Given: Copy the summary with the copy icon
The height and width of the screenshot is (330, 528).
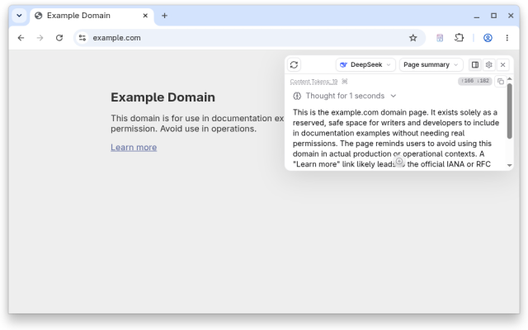Looking at the screenshot, I should (x=501, y=82).
